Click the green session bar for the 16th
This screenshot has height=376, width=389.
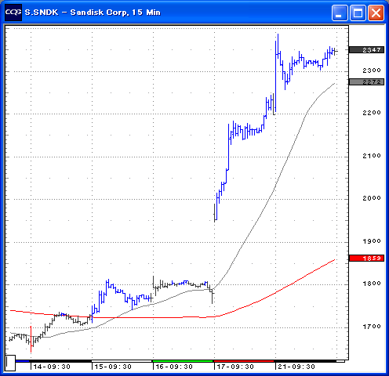tap(183, 361)
